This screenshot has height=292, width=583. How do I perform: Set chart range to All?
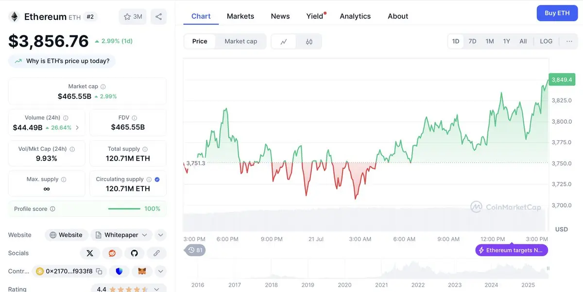[x=523, y=41]
